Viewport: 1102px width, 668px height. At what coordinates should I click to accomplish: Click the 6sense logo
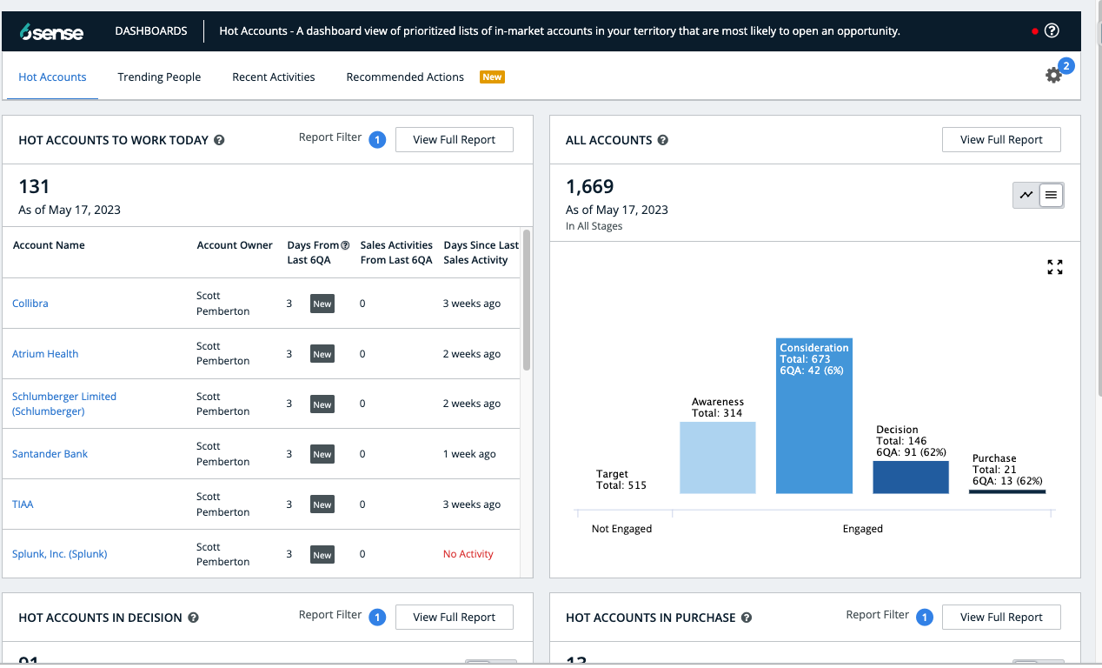pyautogui.click(x=52, y=31)
